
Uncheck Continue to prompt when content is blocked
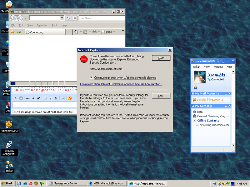(91, 77)
